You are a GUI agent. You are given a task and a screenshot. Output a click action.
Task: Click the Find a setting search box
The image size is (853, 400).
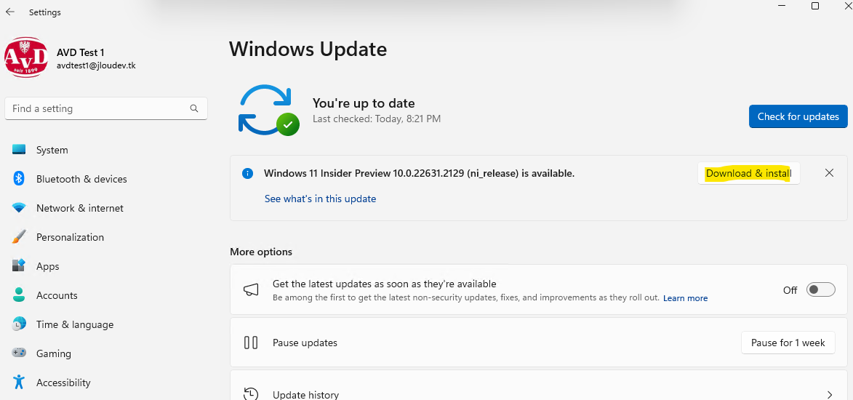click(106, 109)
